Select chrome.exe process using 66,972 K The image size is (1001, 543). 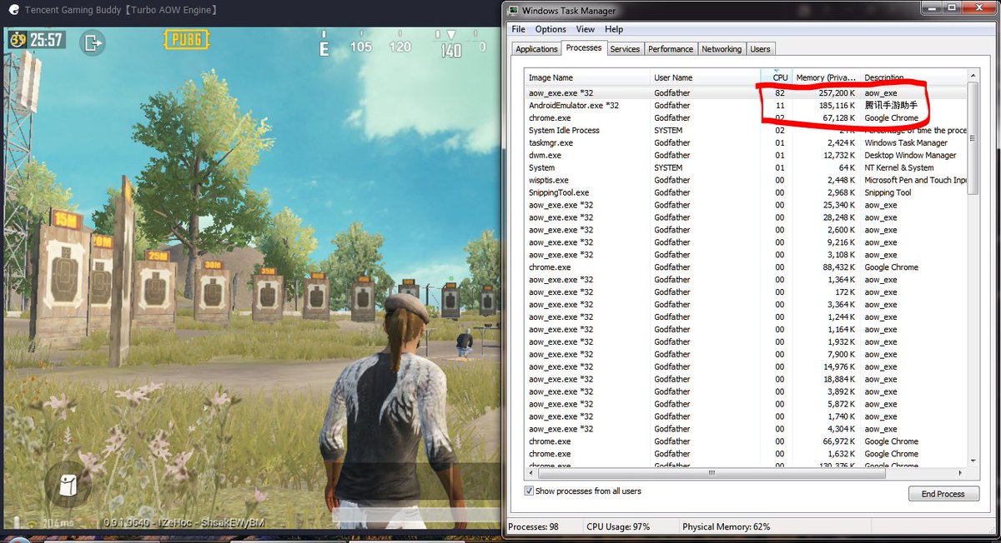click(x=746, y=441)
